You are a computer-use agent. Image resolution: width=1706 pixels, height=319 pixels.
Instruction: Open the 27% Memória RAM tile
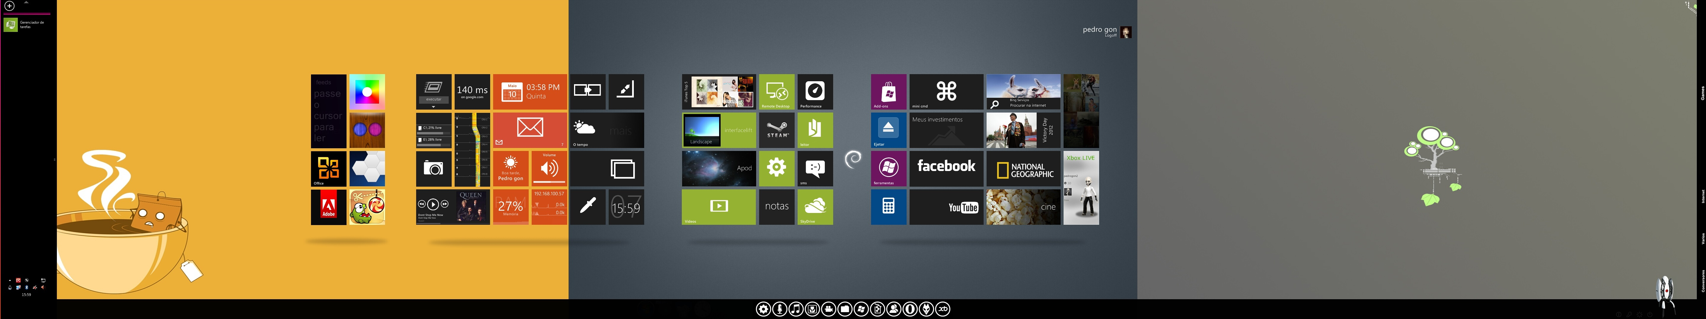point(511,207)
